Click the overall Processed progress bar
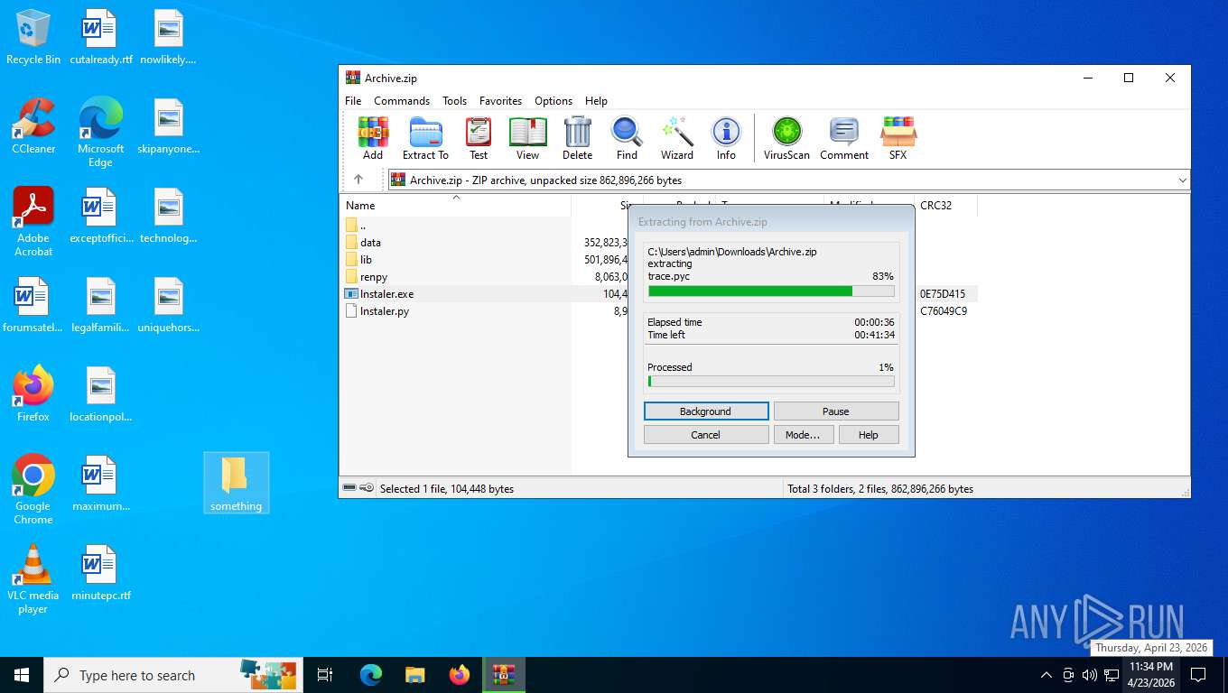The image size is (1228, 693). [771, 382]
